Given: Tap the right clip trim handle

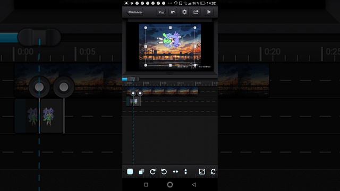Looking at the screenshot, I should [140, 93].
